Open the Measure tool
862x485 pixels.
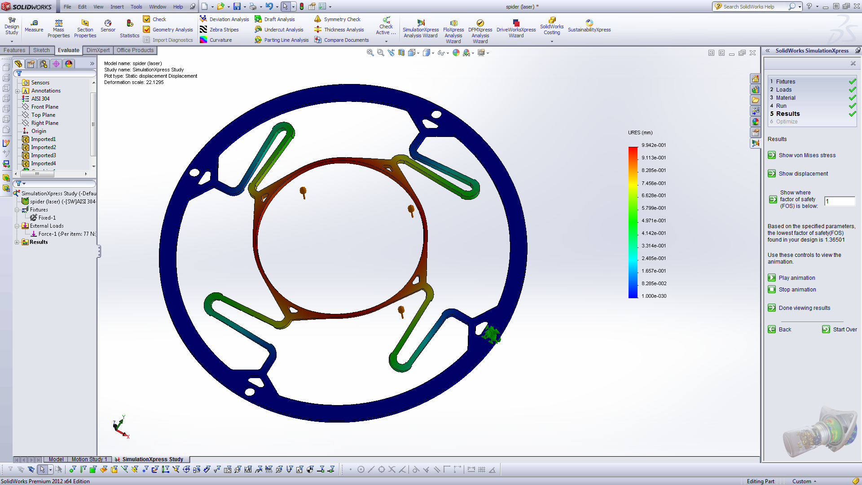(34, 26)
